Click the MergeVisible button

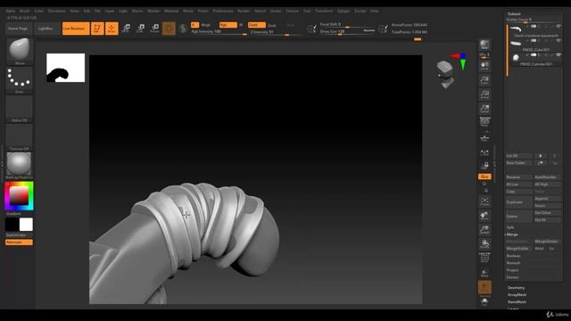(x=518, y=249)
